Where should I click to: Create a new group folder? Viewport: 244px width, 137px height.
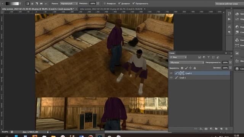pos(216,129)
